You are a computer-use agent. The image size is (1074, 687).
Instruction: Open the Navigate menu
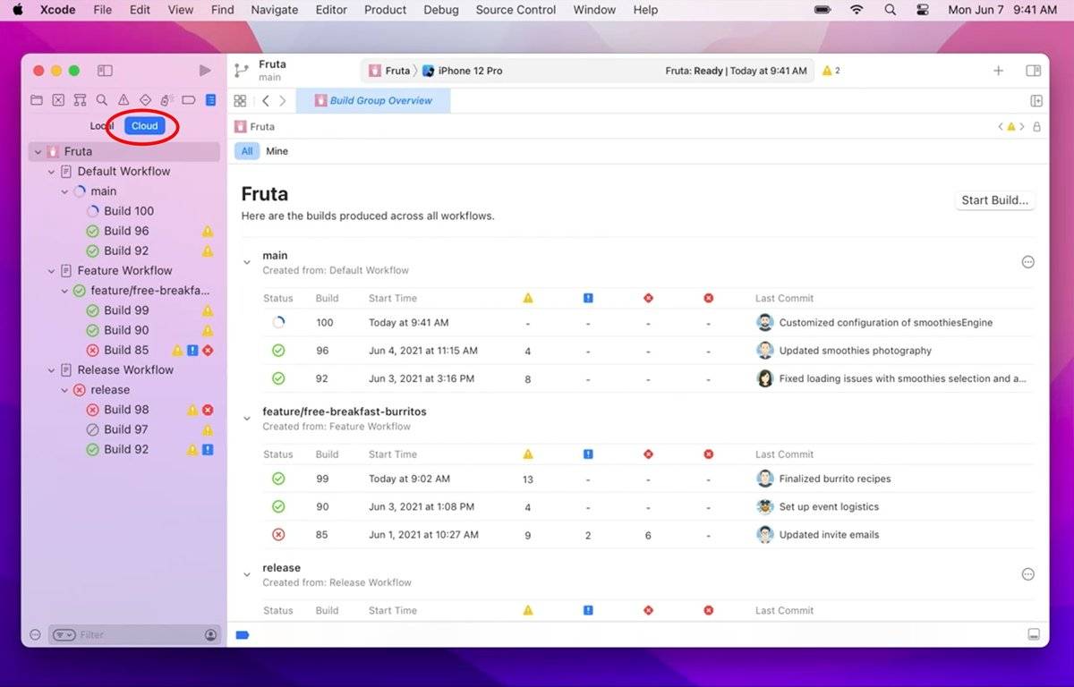click(274, 10)
